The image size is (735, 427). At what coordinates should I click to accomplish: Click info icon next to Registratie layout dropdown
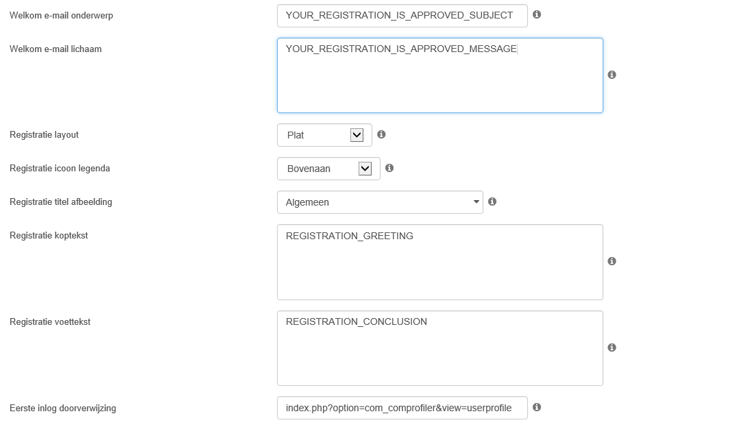click(x=381, y=134)
